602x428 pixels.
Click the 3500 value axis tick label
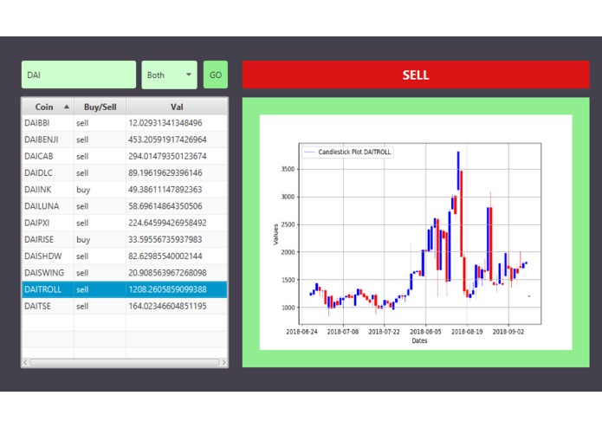click(288, 169)
